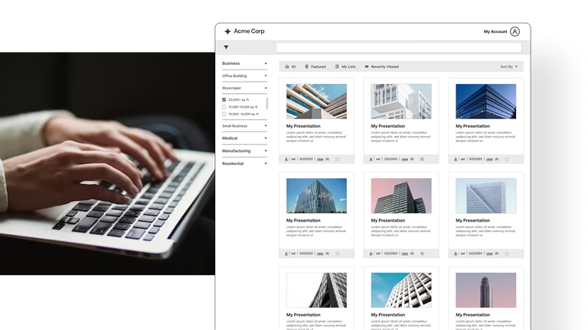Expand the Medical category
This screenshot has height=330, width=588.
point(266,138)
